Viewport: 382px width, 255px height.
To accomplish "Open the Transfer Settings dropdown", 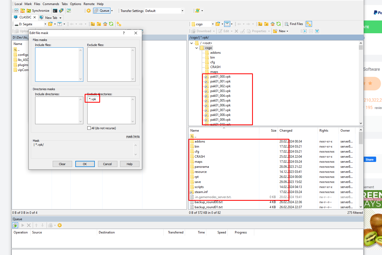I will coord(182,11).
